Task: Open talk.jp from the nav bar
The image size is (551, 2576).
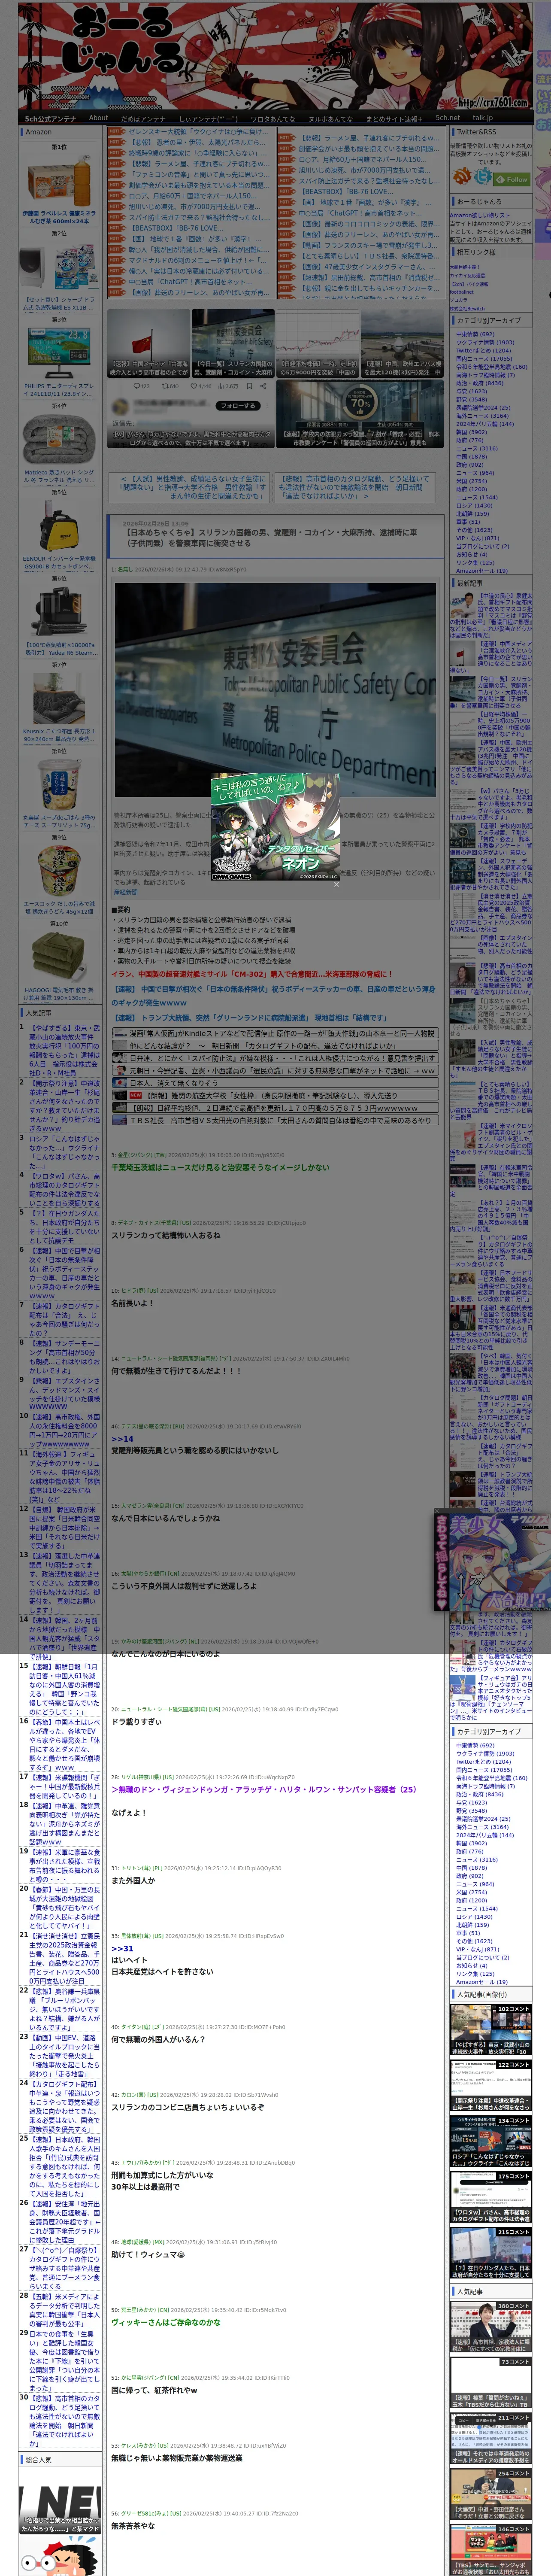Action: pos(483,118)
